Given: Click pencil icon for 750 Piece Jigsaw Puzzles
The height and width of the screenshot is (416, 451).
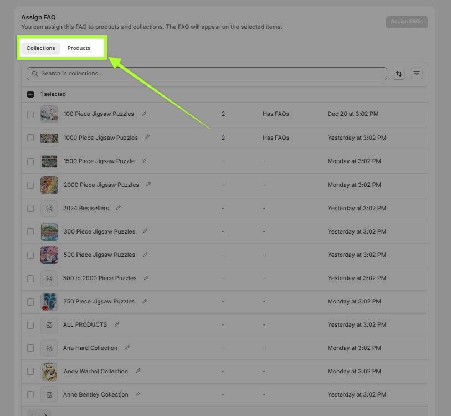Looking at the screenshot, I should 145,301.
